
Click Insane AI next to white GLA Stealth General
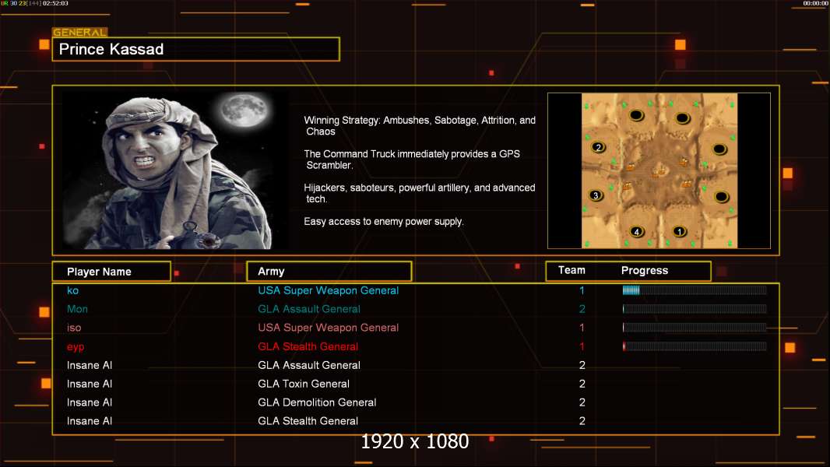coord(90,421)
